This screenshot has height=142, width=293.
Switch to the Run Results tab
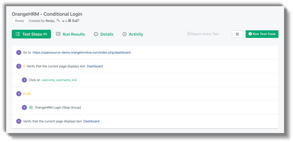pos(70,34)
